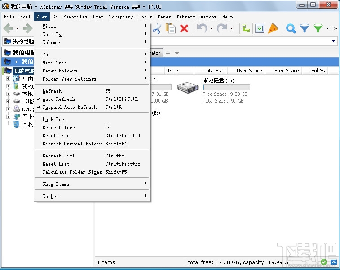Open the Tabsets menu
340x270 pixels.
point(185,17)
